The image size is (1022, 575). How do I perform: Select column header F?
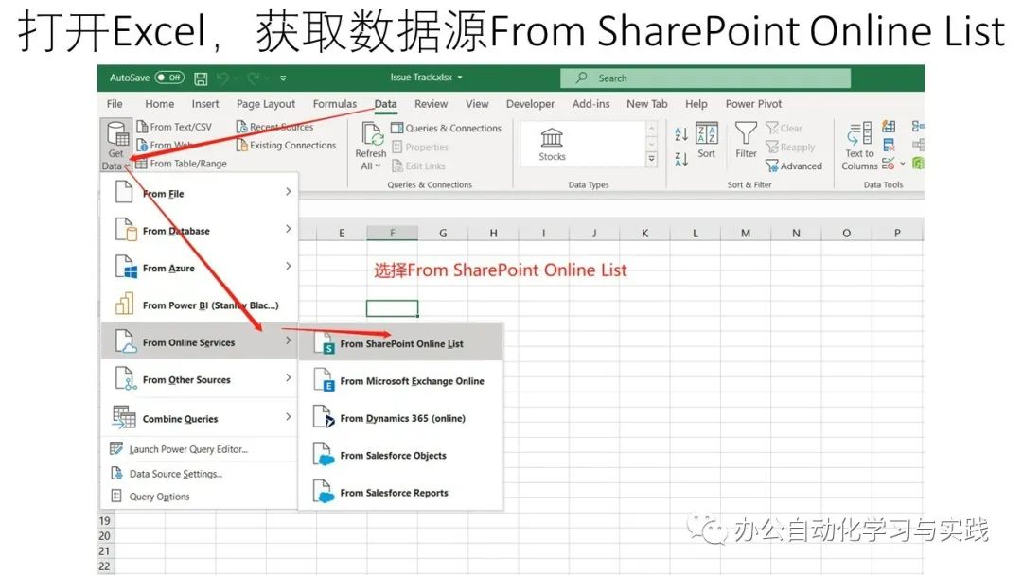(x=393, y=233)
